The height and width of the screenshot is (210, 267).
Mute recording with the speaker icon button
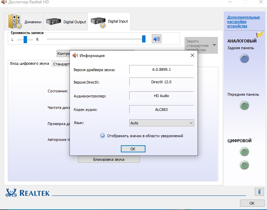157,39
